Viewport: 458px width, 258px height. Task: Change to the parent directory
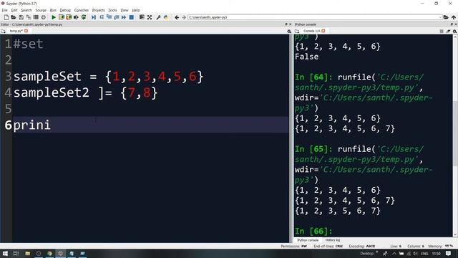click(453, 17)
